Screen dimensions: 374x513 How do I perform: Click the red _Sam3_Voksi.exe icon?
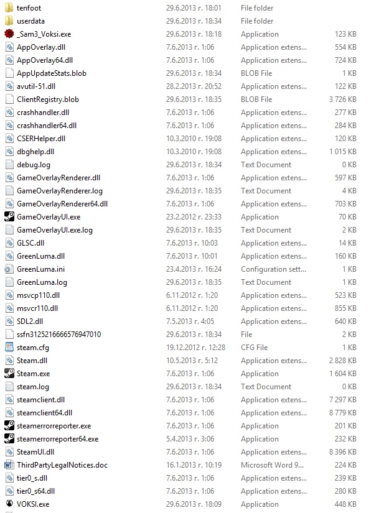9,34
